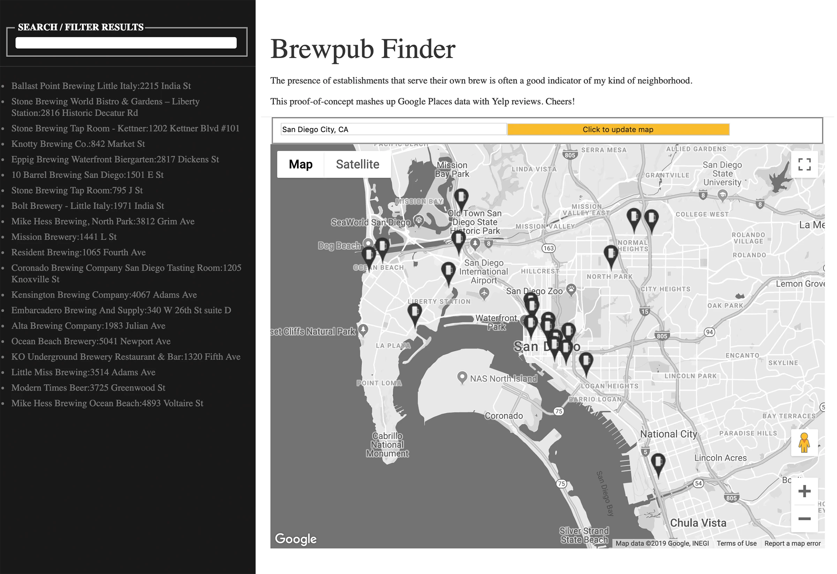
Task: Click the Street View pegman icon
Action: pyautogui.click(x=805, y=443)
